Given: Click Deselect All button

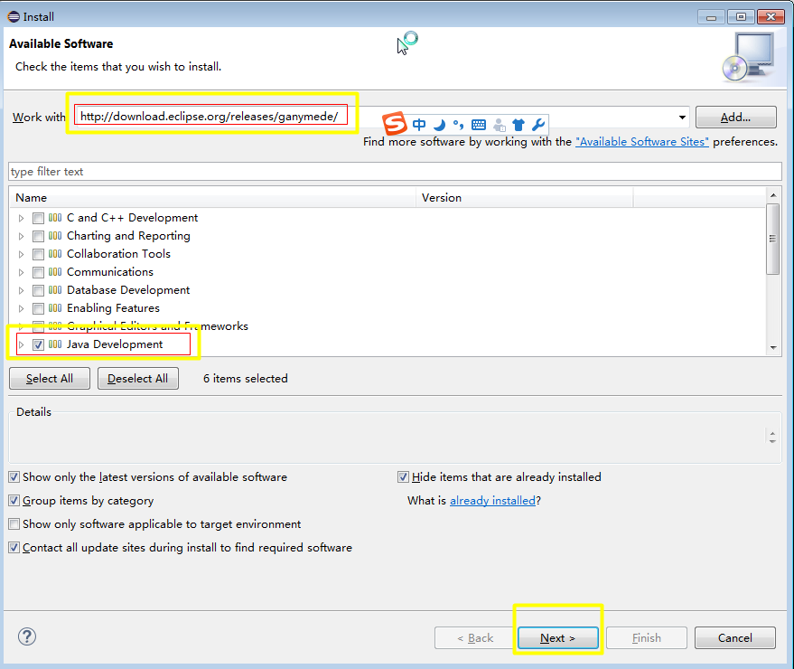Looking at the screenshot, I should click(137, 379).
